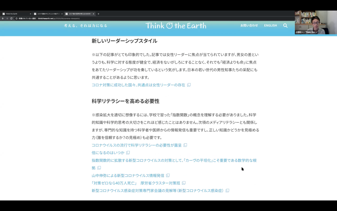337x211 pixels.
Task: Switch to the second browser tab
Action: [48, 14]
